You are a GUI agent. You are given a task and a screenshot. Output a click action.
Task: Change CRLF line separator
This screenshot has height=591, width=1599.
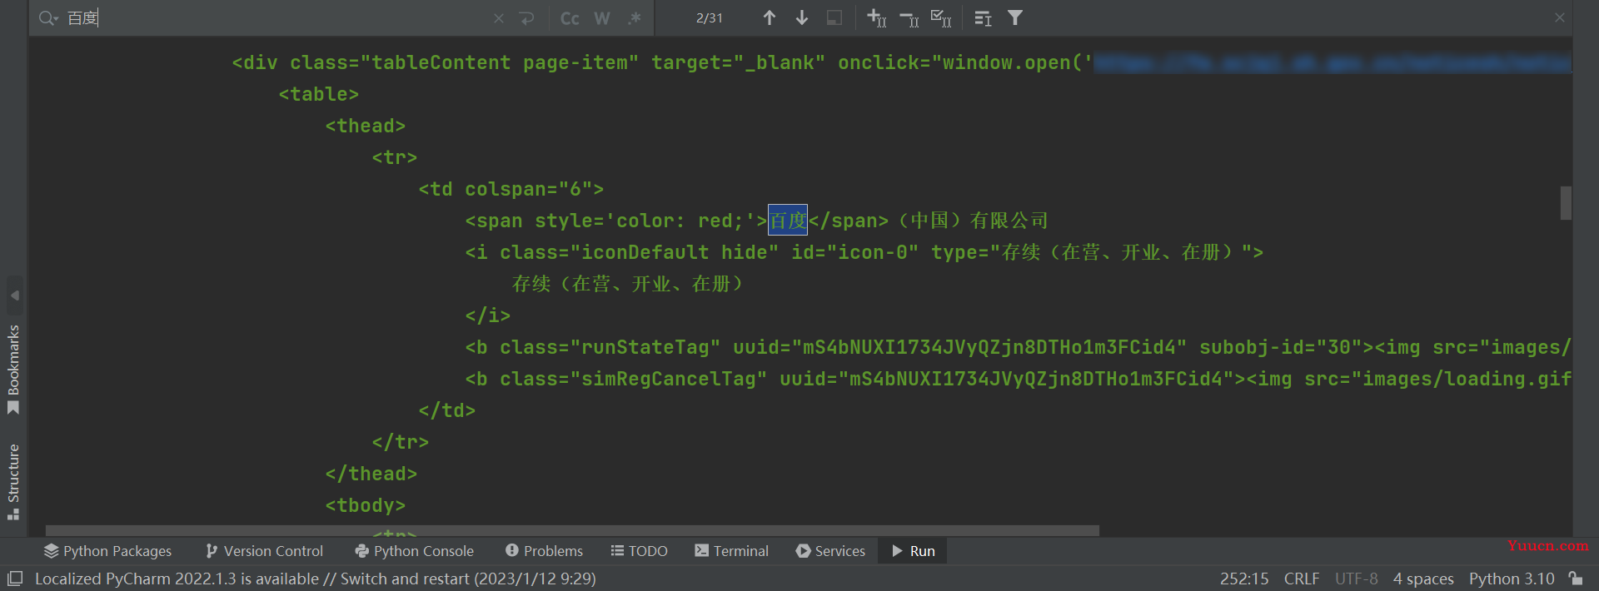[1302, 579]
